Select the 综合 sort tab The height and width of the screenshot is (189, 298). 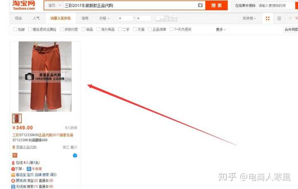click(18, 18)
